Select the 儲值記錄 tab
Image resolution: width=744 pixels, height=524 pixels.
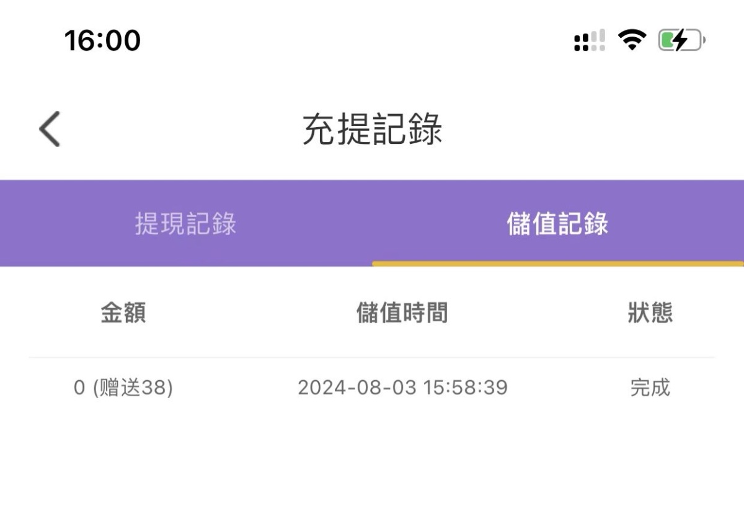(556, 225)
